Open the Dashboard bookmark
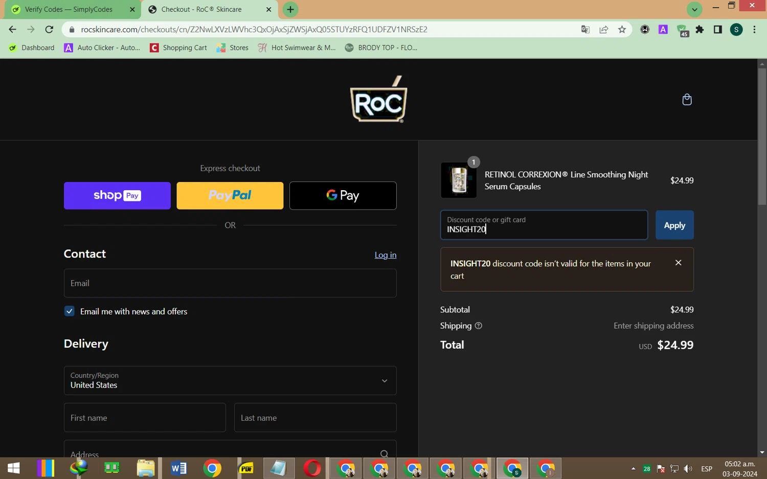This screenshot has height=479, width=767. (32, 48)
